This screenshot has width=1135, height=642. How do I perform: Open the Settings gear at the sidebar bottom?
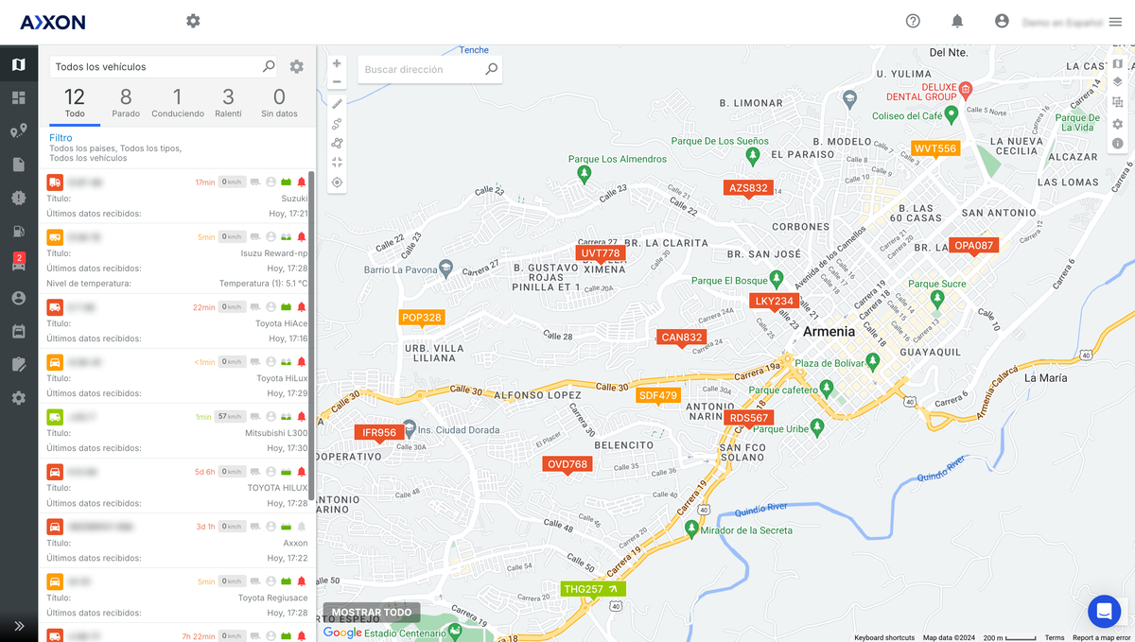19,398
